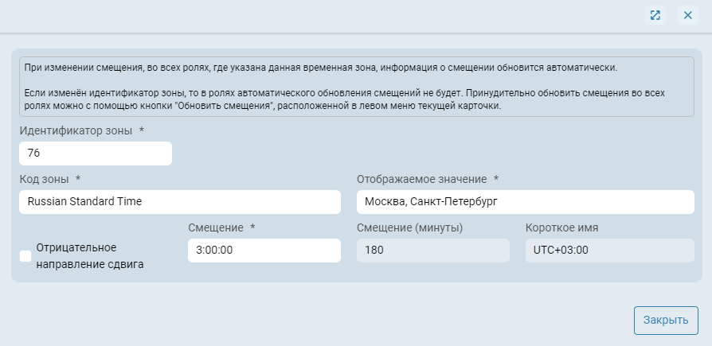Screen dimensions: 712x346
Task: Click the Идентификатор зоны field with 76
Action: [96, 154]
